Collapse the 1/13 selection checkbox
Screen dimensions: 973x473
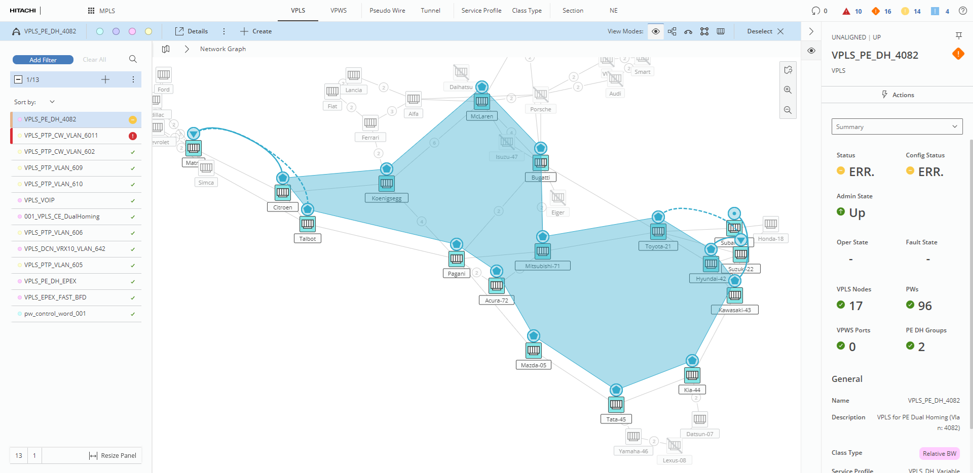pyautogui.click(x=18, y=79)
